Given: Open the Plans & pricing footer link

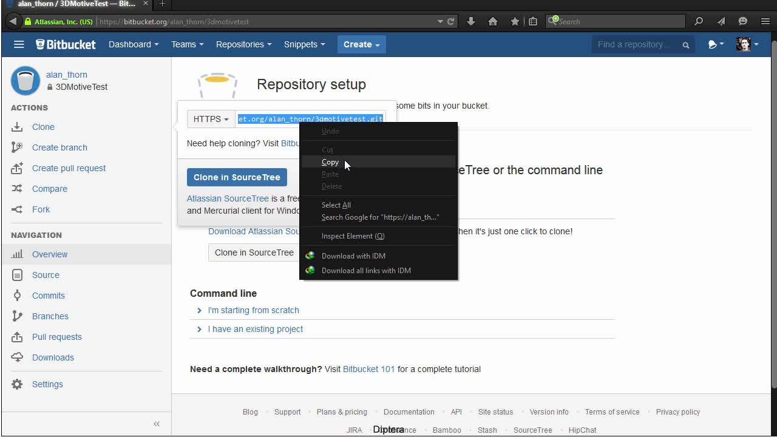Looking at the screenshot, I should tap(342, 412).
